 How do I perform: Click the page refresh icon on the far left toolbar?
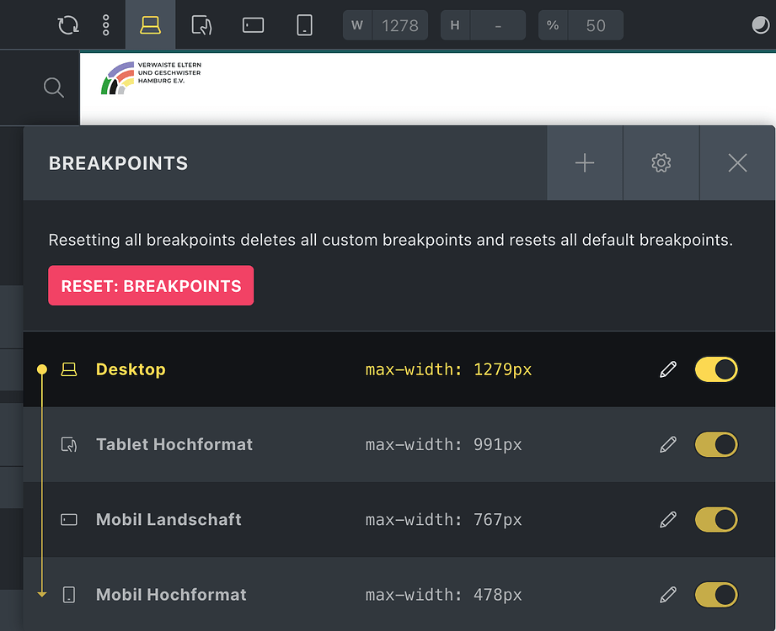67,24
